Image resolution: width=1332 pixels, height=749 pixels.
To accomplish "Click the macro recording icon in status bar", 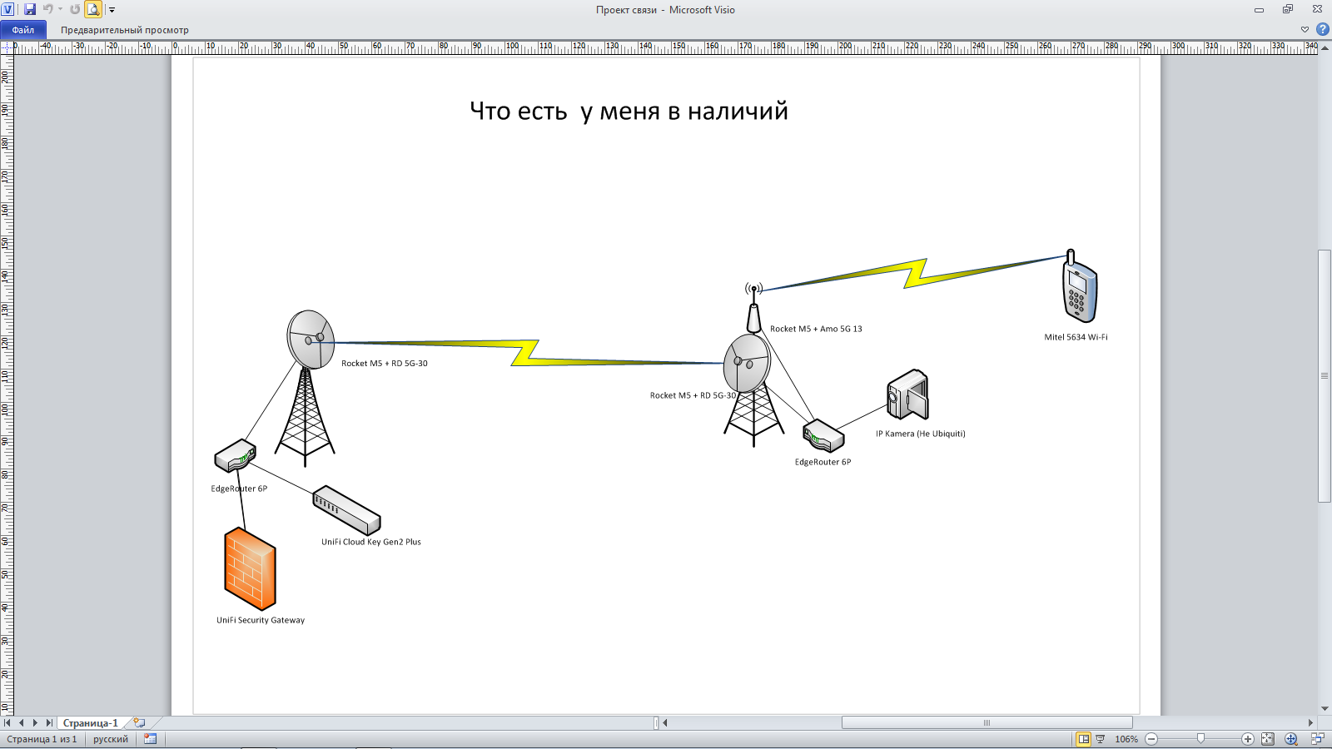I will [x=151, y=739].
